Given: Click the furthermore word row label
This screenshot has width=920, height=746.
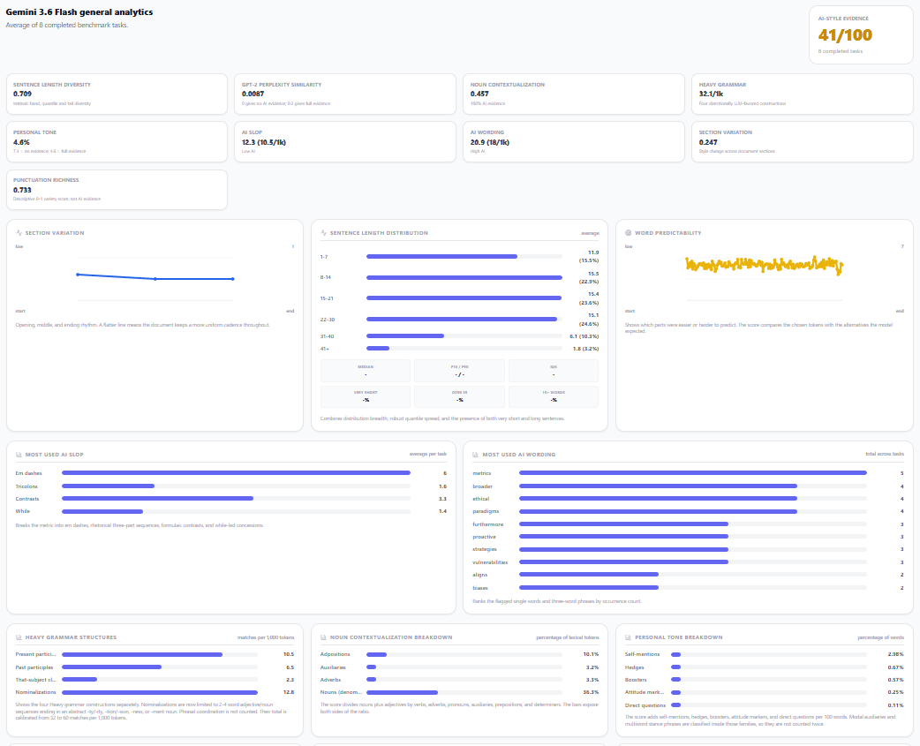Looking at the screenshot, I should click(x=487, y=524).
